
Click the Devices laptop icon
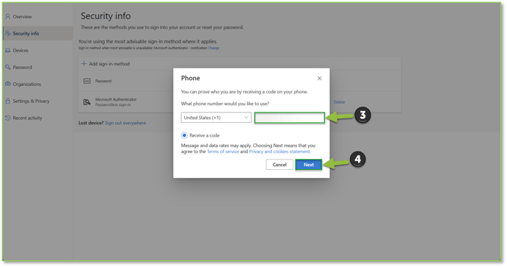point(8,50)
